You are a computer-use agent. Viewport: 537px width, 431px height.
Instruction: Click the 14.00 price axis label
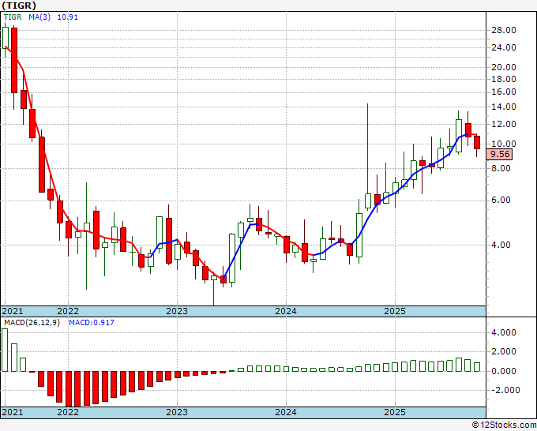pos(504,107)
